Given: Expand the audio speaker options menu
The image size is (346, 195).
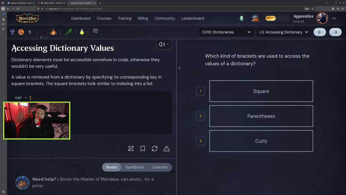Looking at the screenshot, I should pyautogui.click(x=168, y=44).
